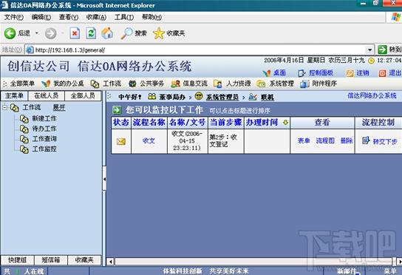
Task: Open 信息交流 toolbar menu
Action: click(189, 84)
